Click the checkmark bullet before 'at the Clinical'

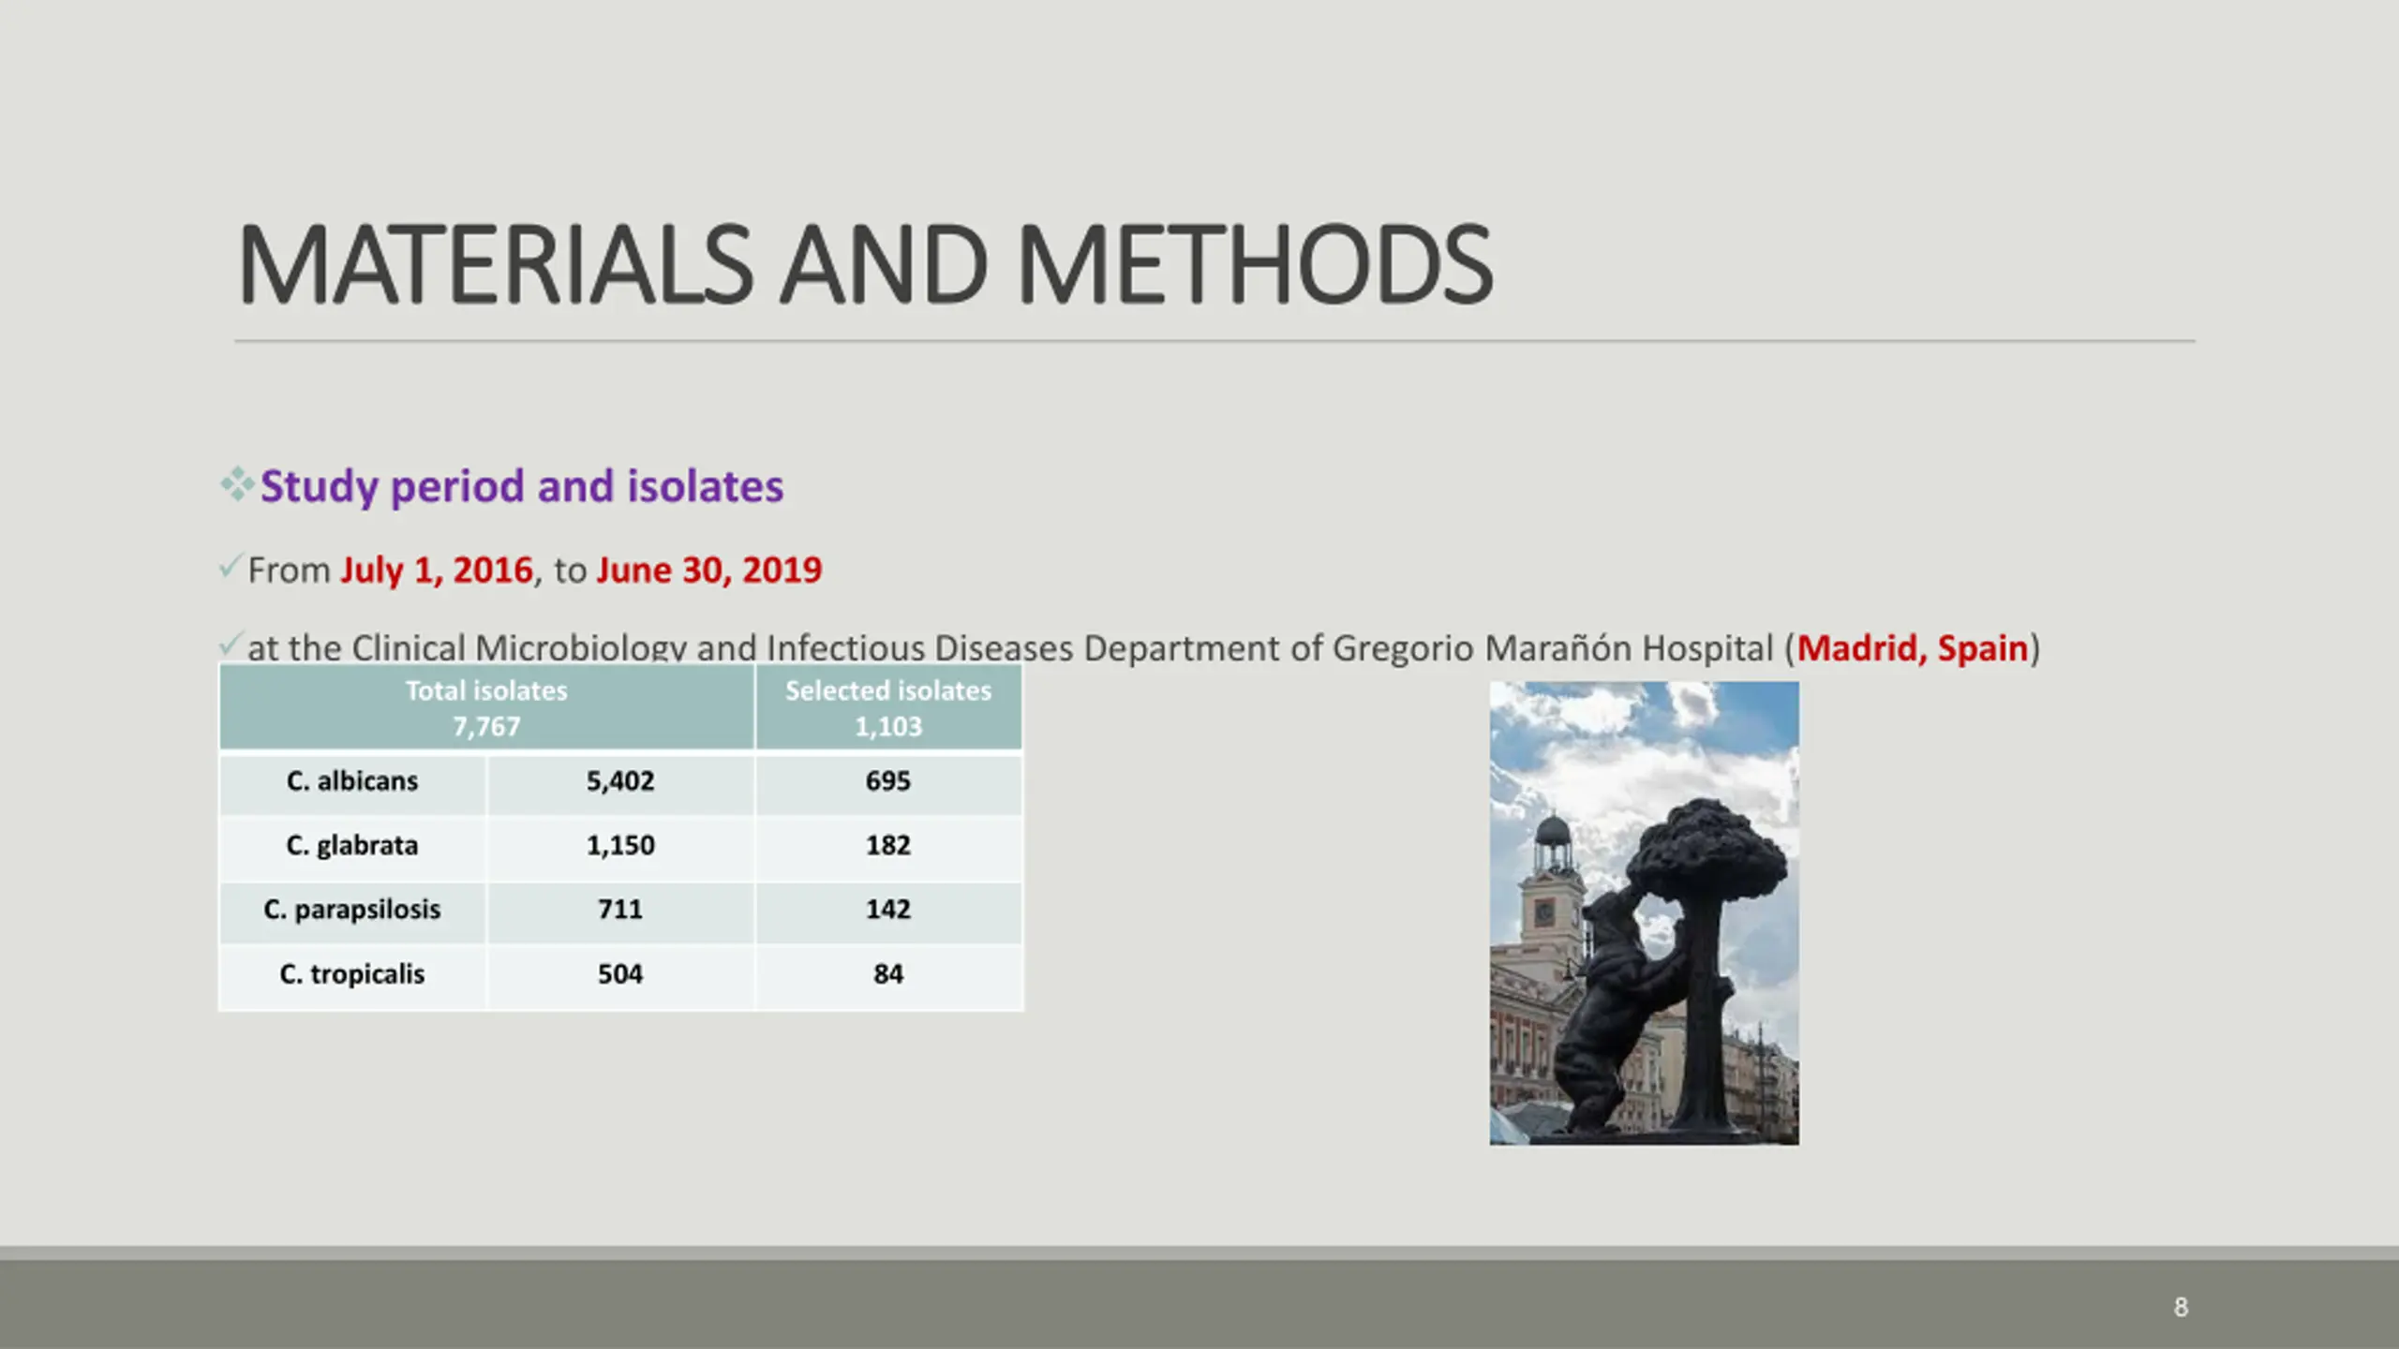230,644
